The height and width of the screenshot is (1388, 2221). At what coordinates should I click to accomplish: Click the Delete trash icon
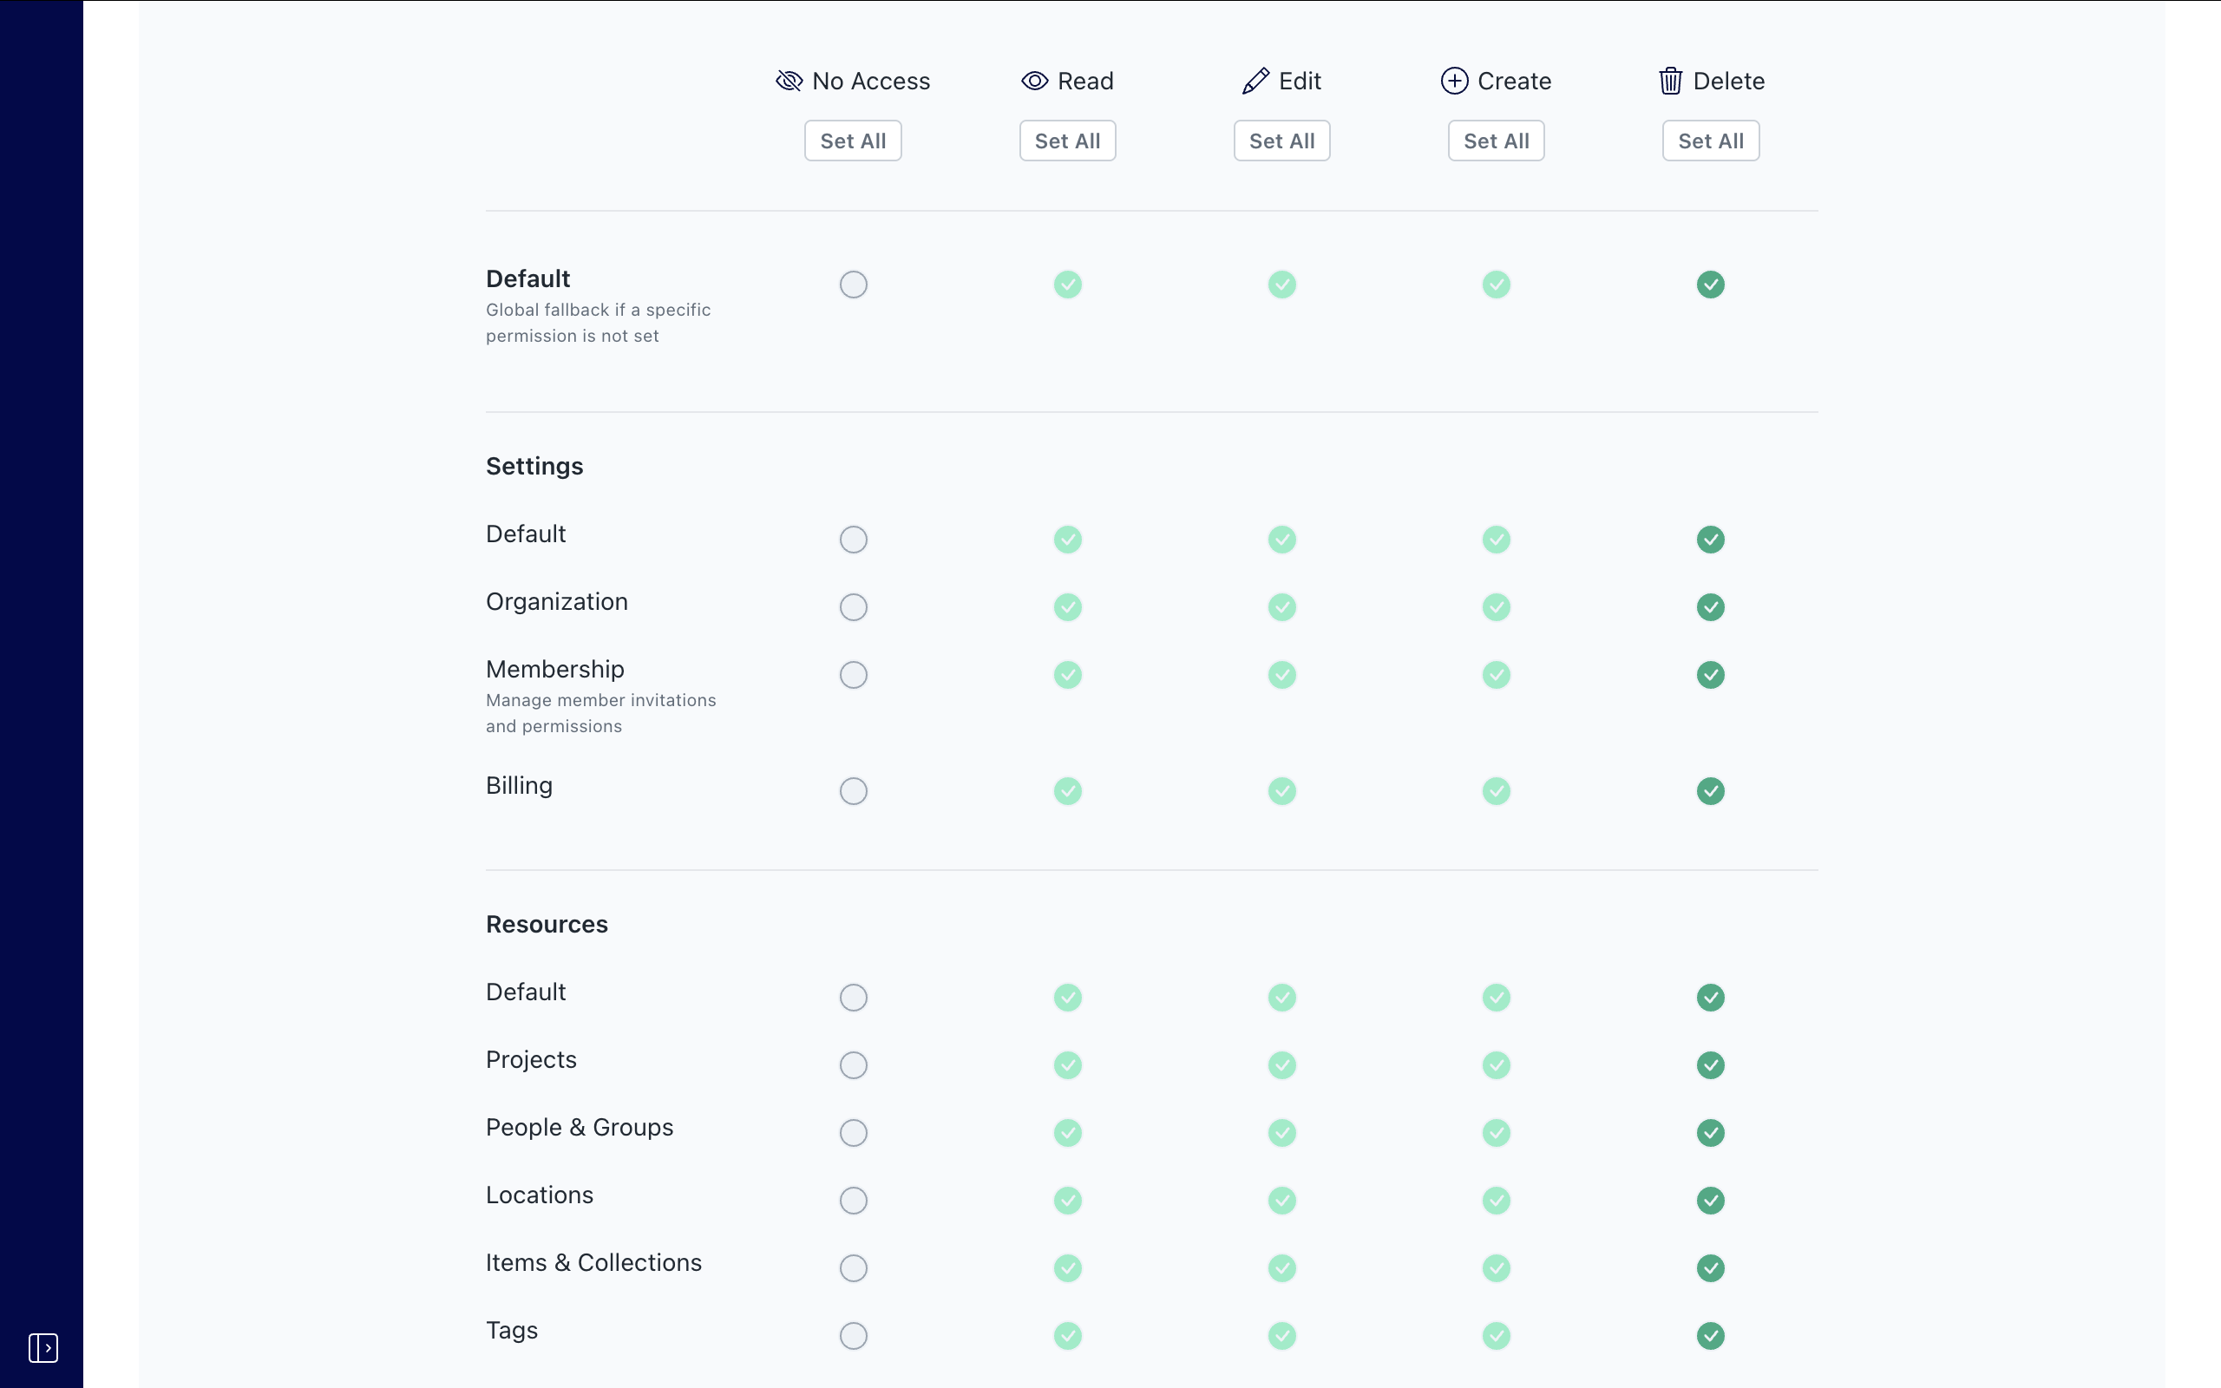(1669, 81)
